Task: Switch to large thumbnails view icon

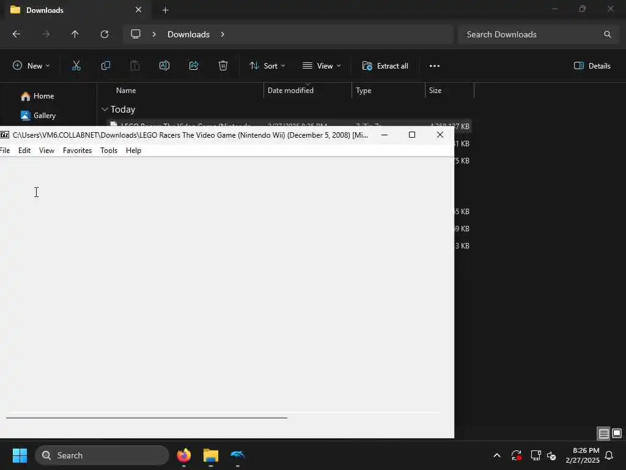Action: 617,433
